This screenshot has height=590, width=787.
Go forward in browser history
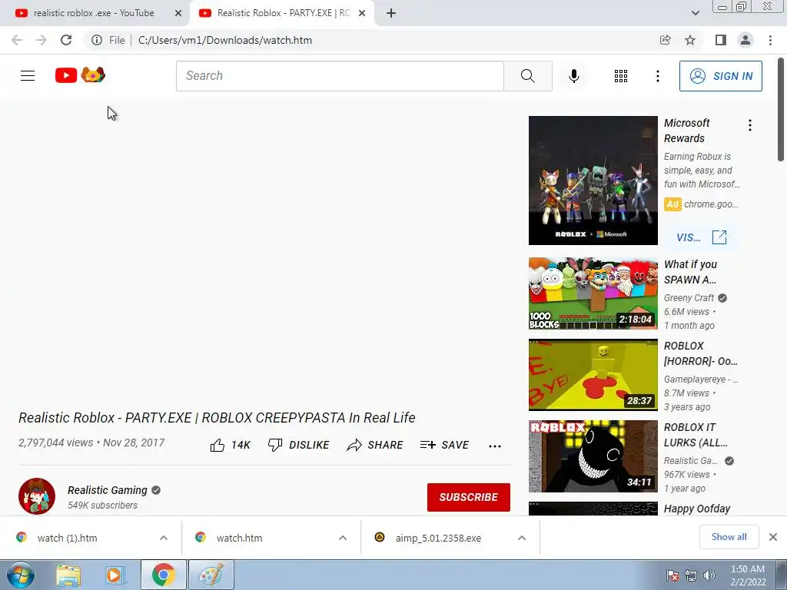click(x=42, y=40)
